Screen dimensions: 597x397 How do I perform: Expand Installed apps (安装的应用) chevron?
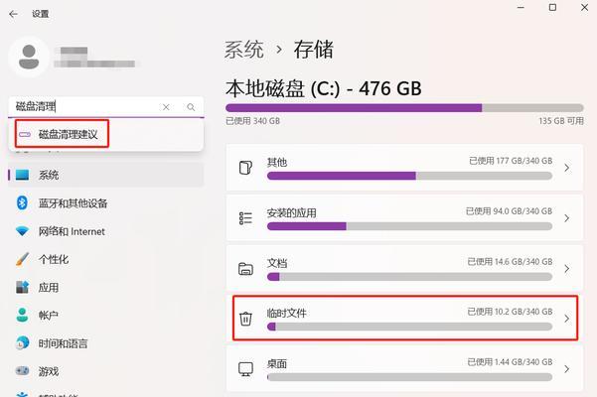(566, 218)
